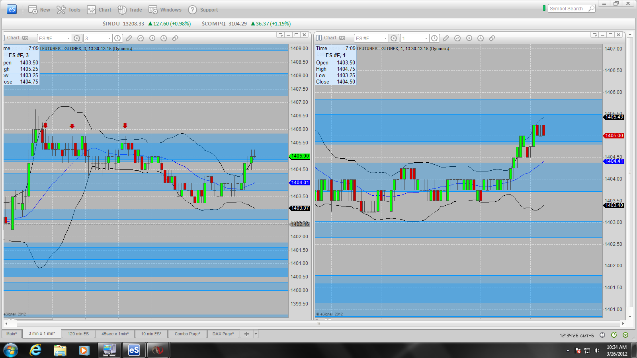Click the green circle data status icon

click(x=625, y=335)
